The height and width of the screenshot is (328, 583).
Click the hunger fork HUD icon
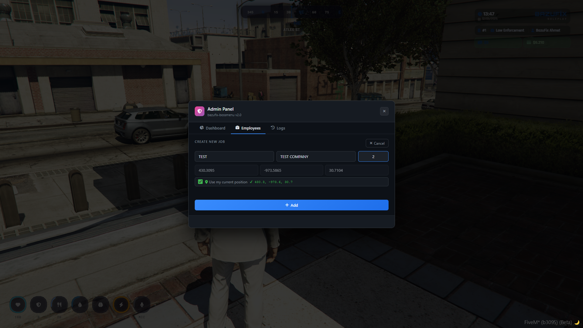click(59, 305)
